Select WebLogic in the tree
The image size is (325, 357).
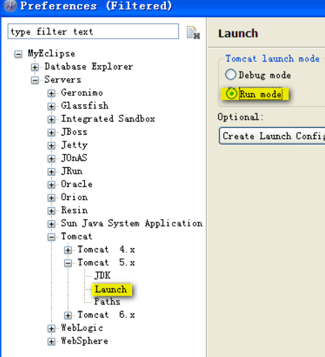click(x=82, y=328)
